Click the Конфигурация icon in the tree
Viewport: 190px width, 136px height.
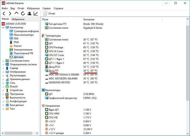click(7, 101)
